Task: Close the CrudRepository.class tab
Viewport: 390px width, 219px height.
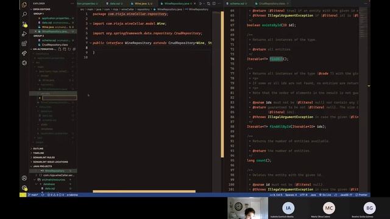Action: click(288, 4)
